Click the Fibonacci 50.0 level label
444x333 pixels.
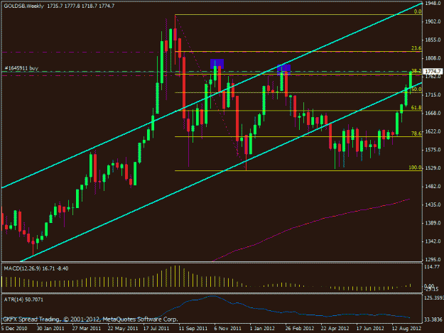(416, 89)
